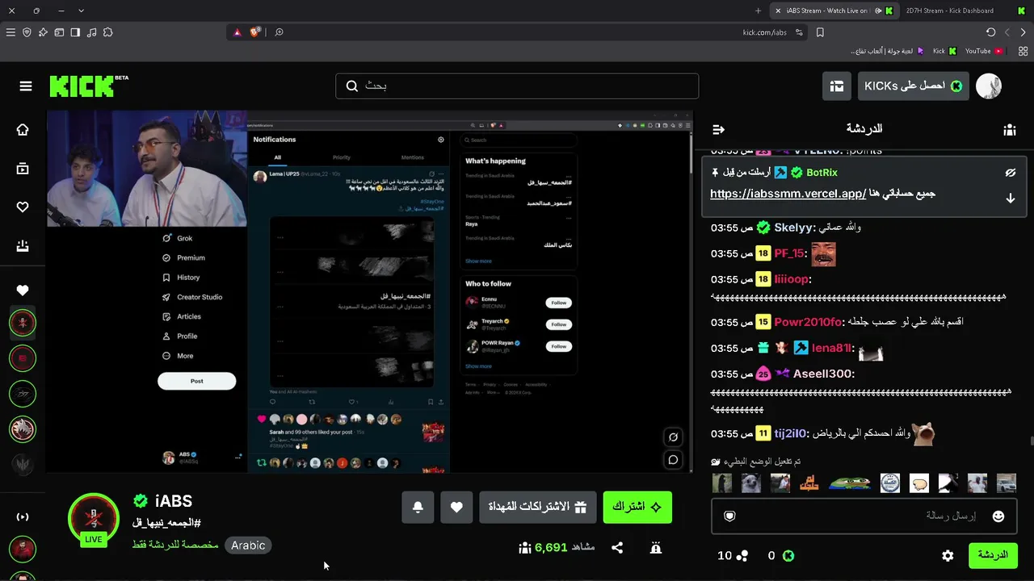
Task: Open the all-bookmarks grid icon
Action: (x=1023, y=51)
